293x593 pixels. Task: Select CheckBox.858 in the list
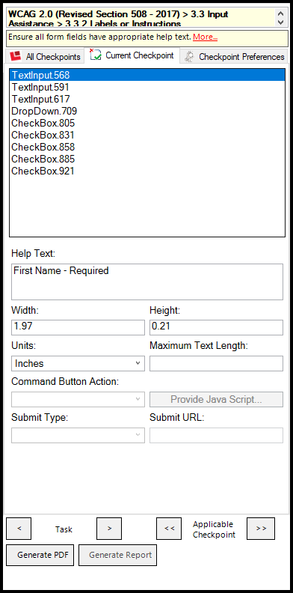[147, 147]
